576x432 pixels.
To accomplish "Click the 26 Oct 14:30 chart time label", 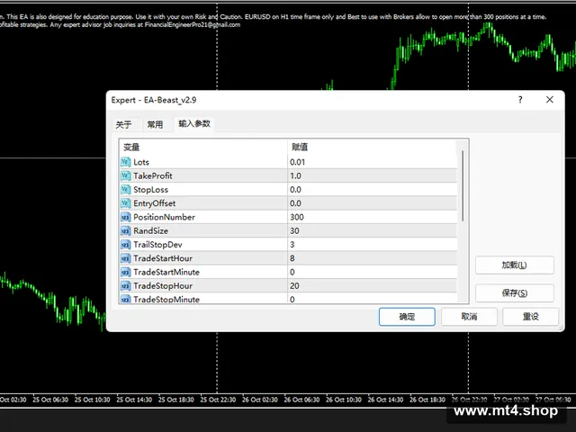I will (x=385, y=400).
